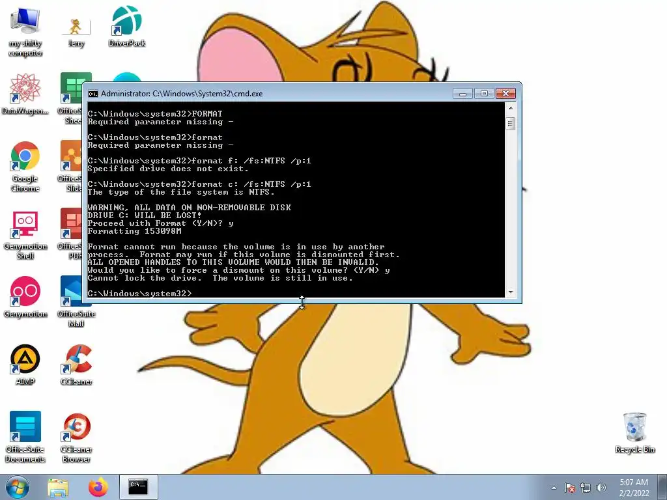Click the cmd vertical scrollbar thumb
The height and width of the screenshot is (500, 667).
511,124
